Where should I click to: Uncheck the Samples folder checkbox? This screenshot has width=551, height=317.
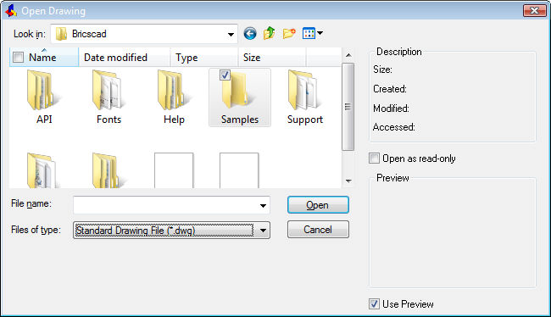pyautogui.click(x=225, y=75)
